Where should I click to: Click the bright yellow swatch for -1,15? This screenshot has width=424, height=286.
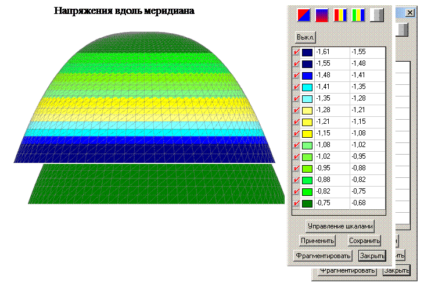point(307,134)
